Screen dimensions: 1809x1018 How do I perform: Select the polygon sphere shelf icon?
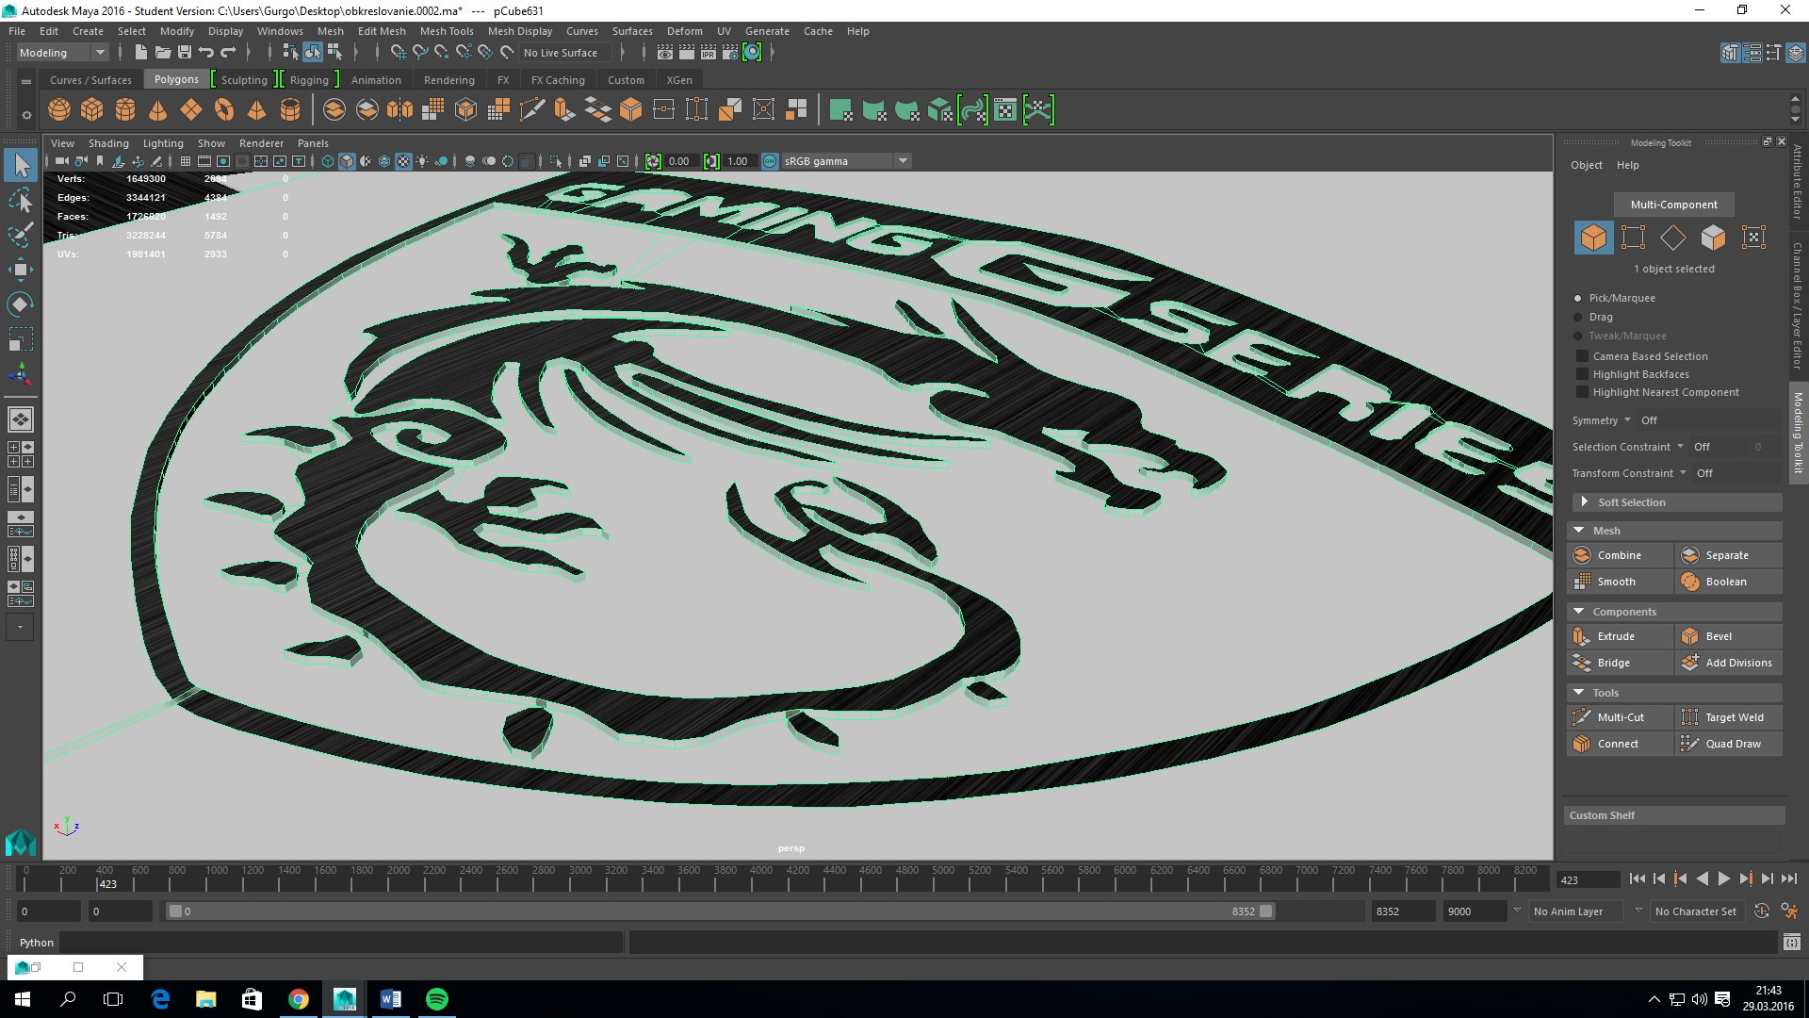pyautogui.click(x=59, y=110)
